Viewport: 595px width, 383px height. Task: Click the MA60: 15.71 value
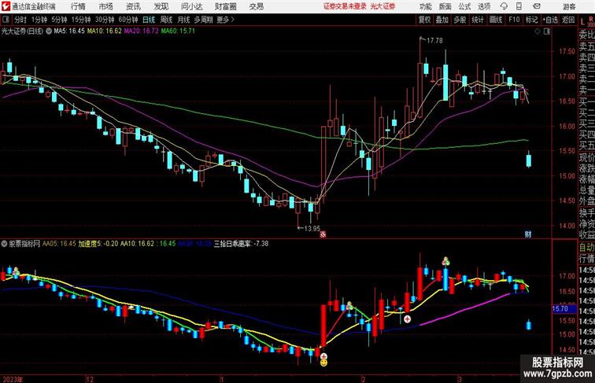(178, 31)
